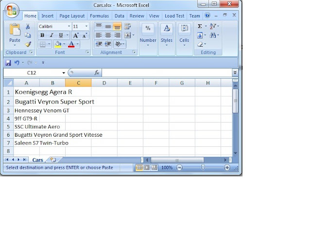Center cell text horizontally

[108, 36]
